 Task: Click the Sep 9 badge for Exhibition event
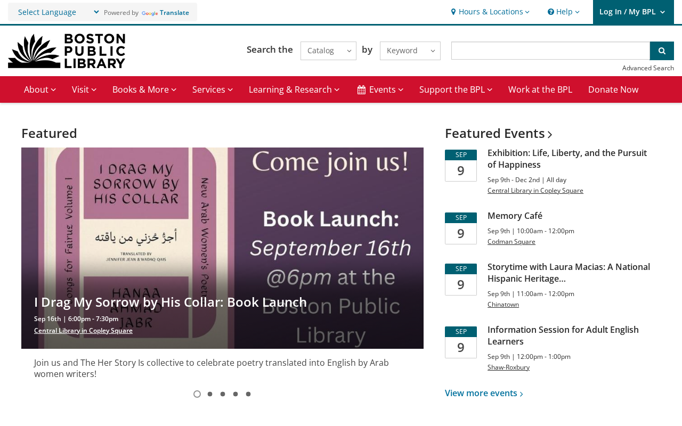click(x=461, y=165)
